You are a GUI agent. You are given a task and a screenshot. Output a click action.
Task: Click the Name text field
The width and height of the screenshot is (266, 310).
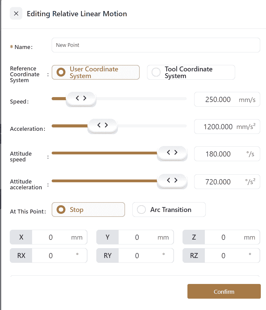(x=156, y=45)
